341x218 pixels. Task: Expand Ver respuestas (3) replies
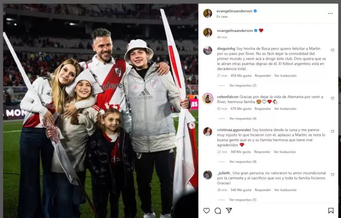(243, 85)
